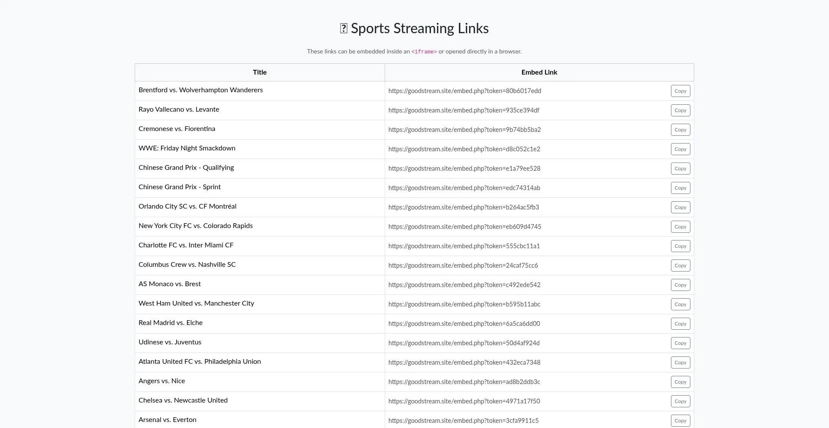Copy the Cremonese vs. Fiorentina embed link

pyautogui.click(x=680, y=130)
